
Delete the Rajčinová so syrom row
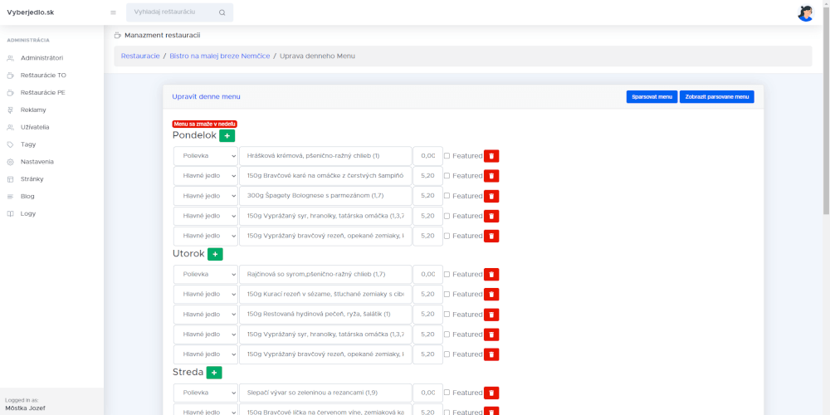pyautogui.click(x=491, y=275)
